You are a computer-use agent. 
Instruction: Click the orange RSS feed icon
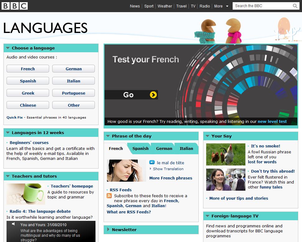(109, 196)
